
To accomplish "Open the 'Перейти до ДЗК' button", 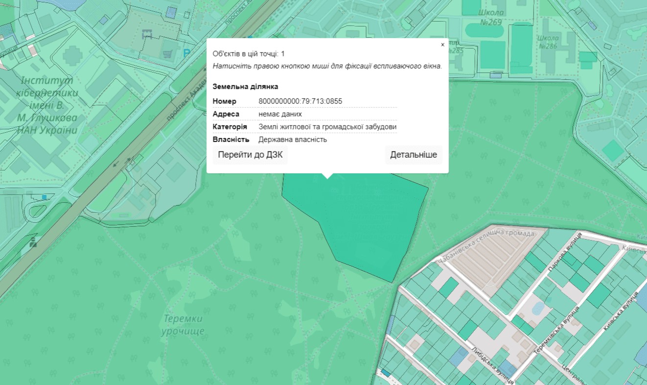I will (250, 155).
